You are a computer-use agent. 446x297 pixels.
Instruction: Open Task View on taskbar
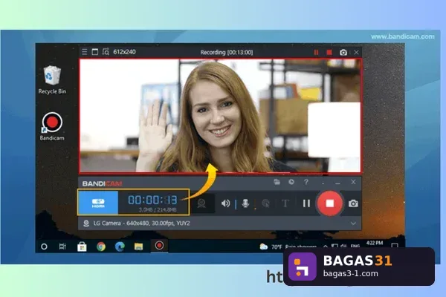pyautogui.click(x=62, y=247)
